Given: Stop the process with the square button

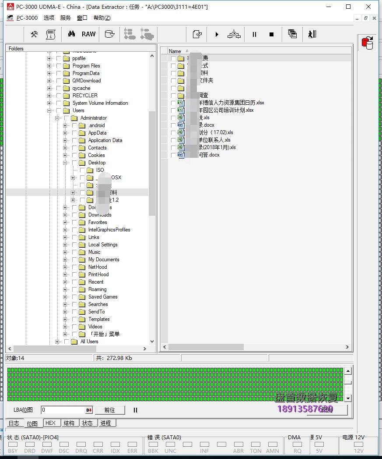Looking at the screenshot, I should pyautogui.click(x=271, y=35).
